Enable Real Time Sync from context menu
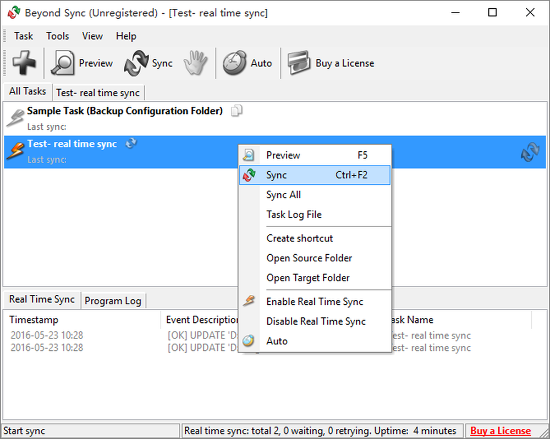 click(315, 301)
